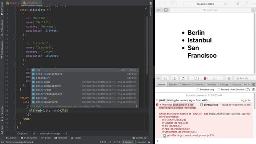Open the Pull Requests side panel
Image resolution: width=256 pixels, height=144 pixels.
(x=2, y=50)
